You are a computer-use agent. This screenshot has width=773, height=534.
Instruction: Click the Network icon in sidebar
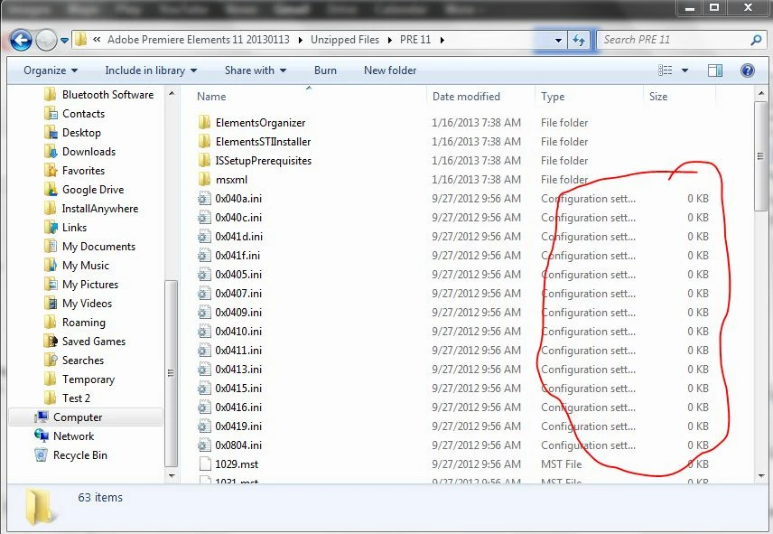coord(42,436)
